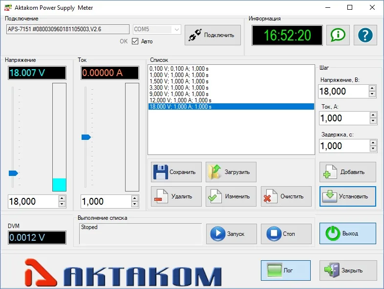Decrease Задержка, с delay value
The width and height of the screenshot is (384, 289).
(x=373, y=149)
